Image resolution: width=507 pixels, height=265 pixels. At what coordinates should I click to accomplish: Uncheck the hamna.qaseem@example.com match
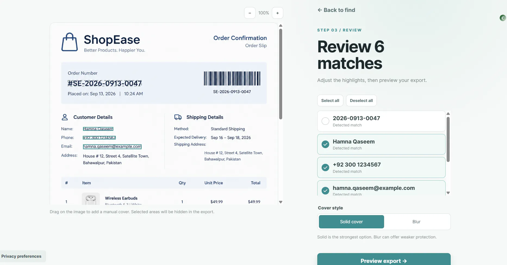[x=325, y=191]
